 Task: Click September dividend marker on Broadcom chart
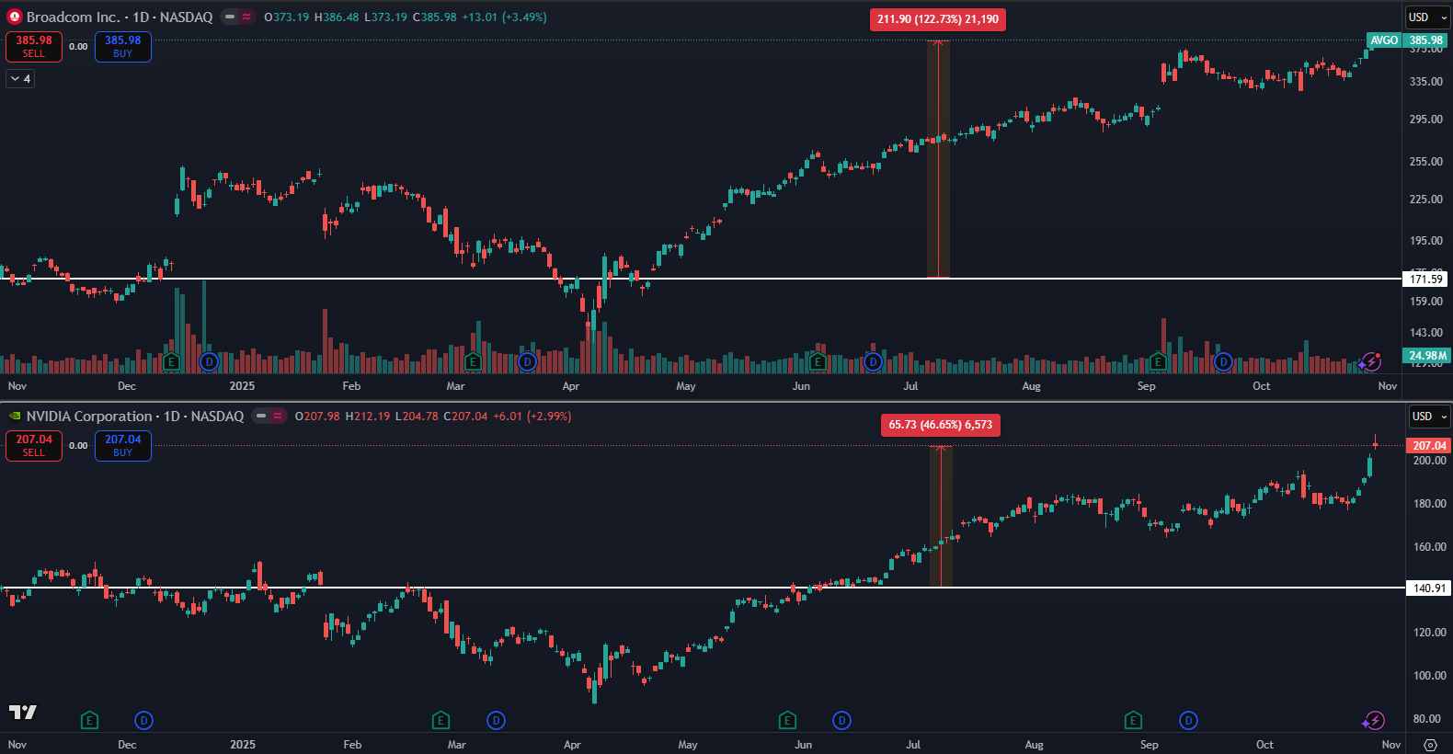1223,362
